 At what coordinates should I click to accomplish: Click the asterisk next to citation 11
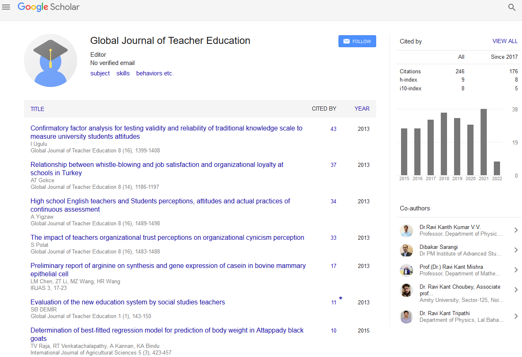tap(341, 299)
